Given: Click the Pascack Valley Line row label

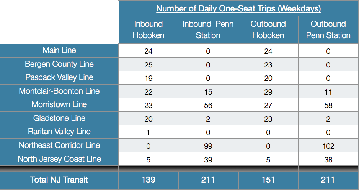Looking at the screenshot, I should click(x=59, y=77).
